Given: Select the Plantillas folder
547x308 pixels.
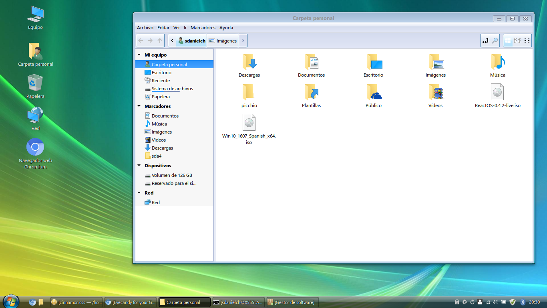Looking at the screenshot, I should [x=311, y=96].
